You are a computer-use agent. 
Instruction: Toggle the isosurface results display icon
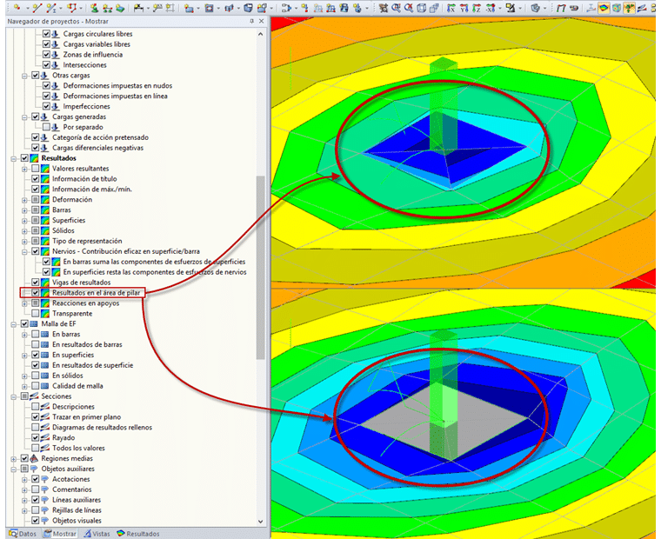point(604,8)
